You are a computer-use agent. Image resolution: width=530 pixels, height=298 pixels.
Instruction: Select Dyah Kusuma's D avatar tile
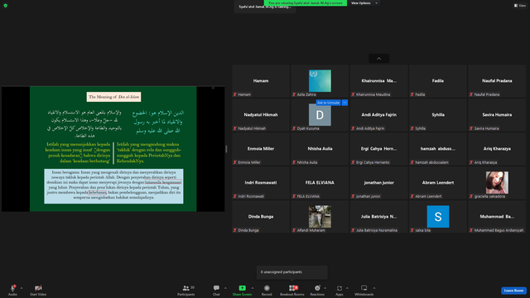(320, 115)
